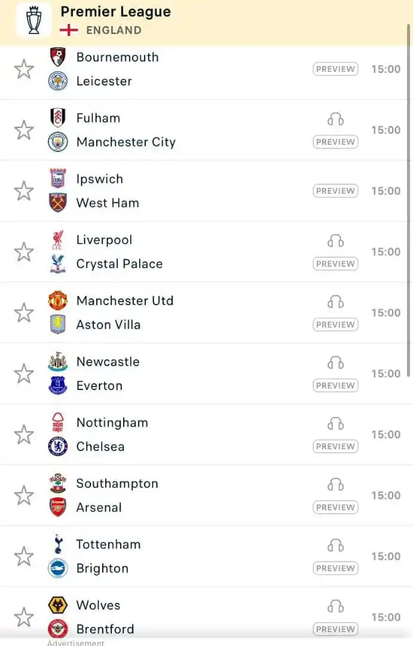Click the Tottenham club crest

(58, 544)
